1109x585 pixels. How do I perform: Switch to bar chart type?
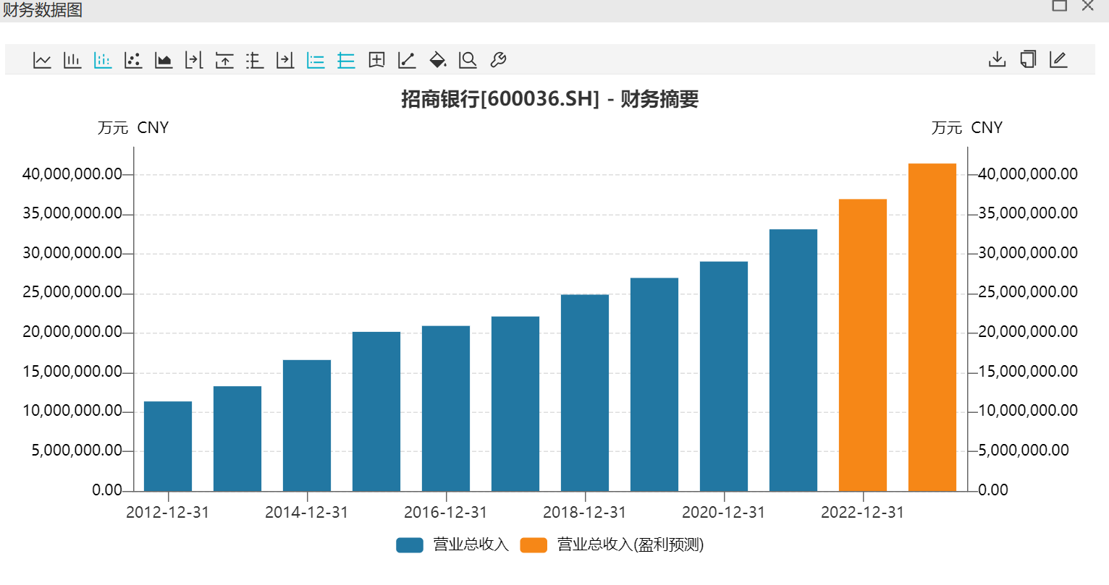pyautogui.click(x=72, y=60)
